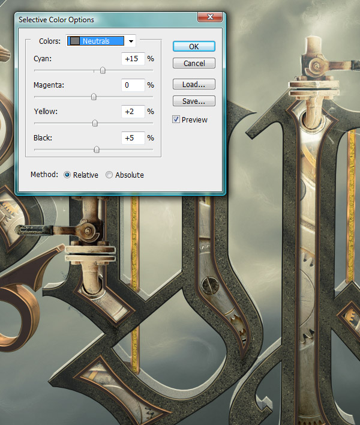Viewport: 360px width, 425px height.
Task: Toggle the Preview checkbox
Action: 176,119
